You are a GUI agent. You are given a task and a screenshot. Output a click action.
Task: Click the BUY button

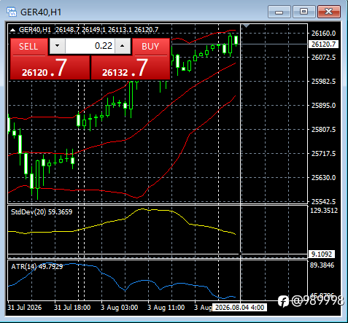tap(151, 47)
